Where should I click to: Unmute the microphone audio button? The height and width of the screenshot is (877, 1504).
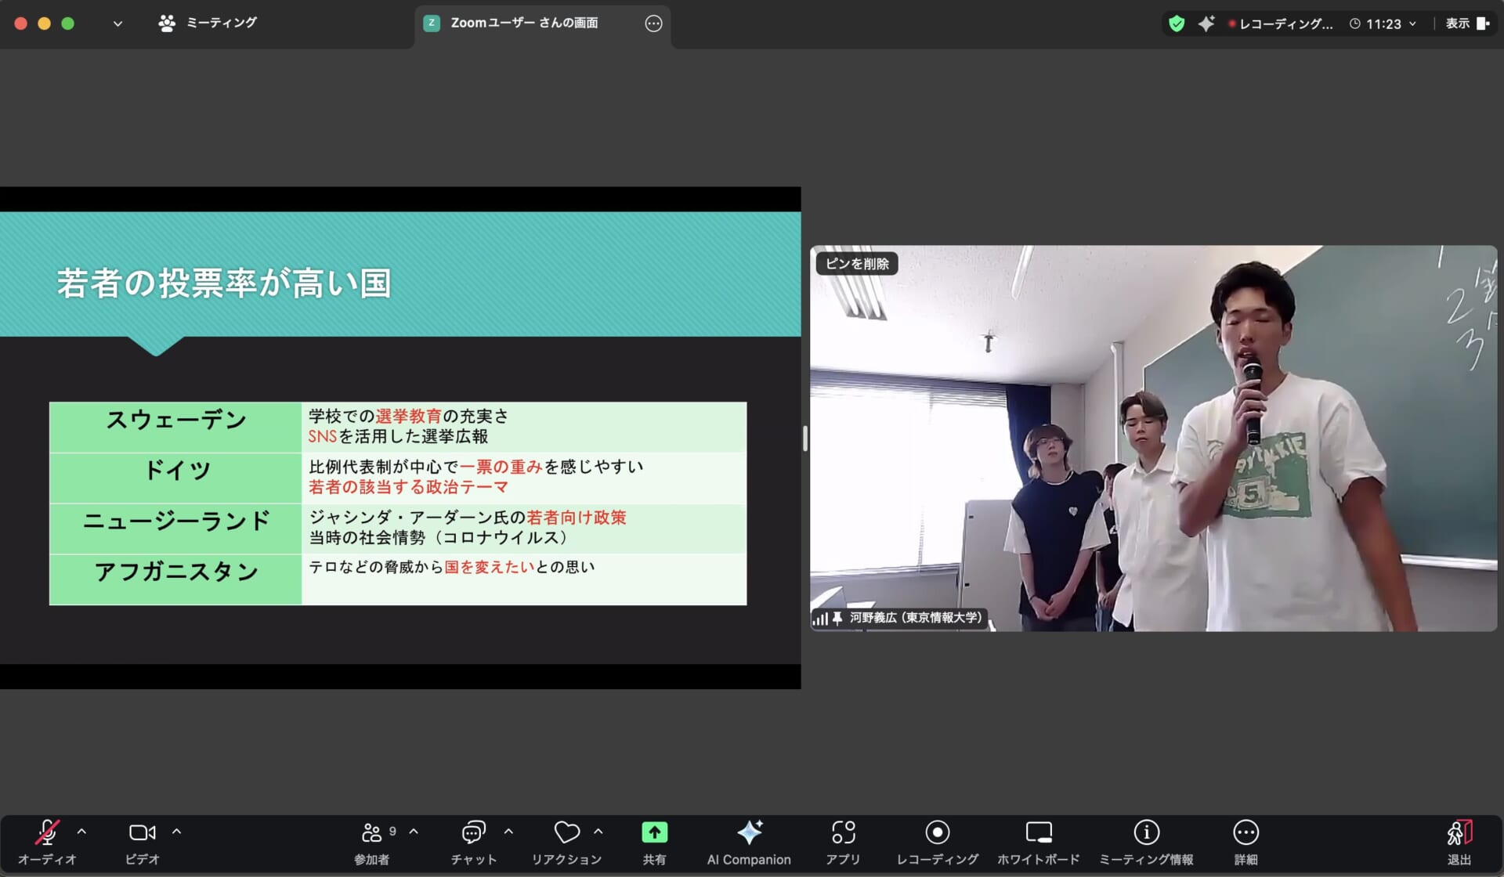click(x=47, y=832)
